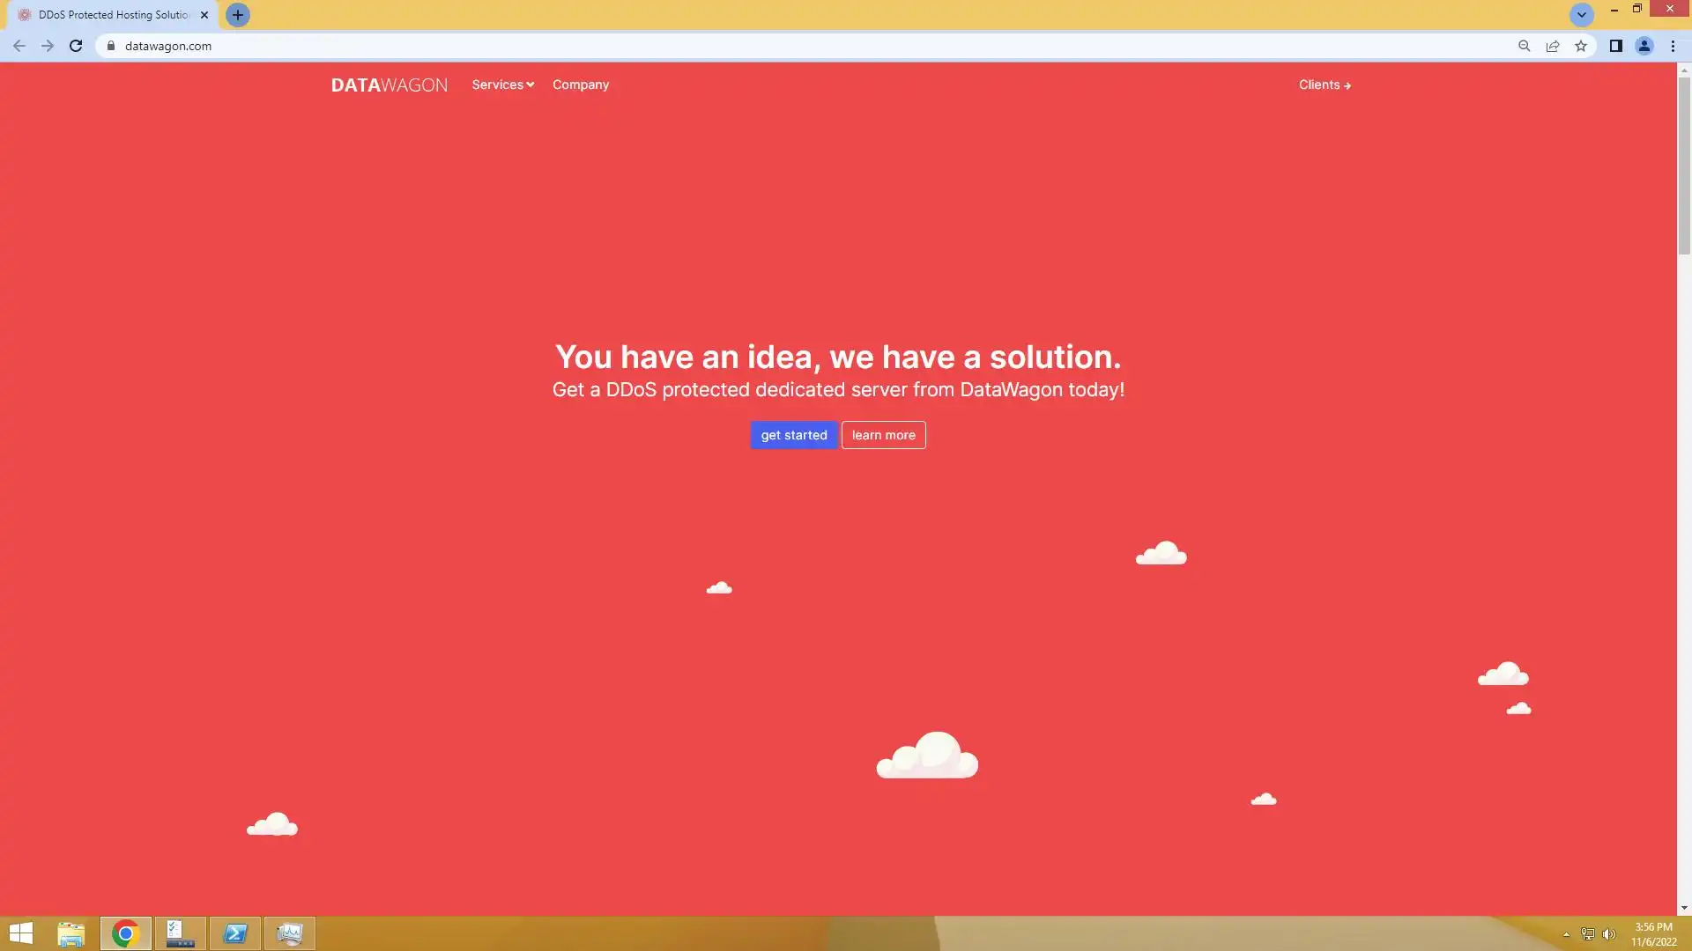This screenshot has height=951, width=1692.
Task: Reload the datawagon.com page
Action: click(x=76, y=46)
